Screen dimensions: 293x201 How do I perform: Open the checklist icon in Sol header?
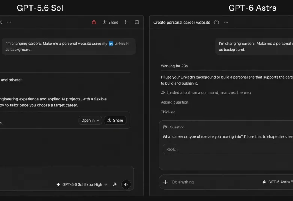pos(127,22)
